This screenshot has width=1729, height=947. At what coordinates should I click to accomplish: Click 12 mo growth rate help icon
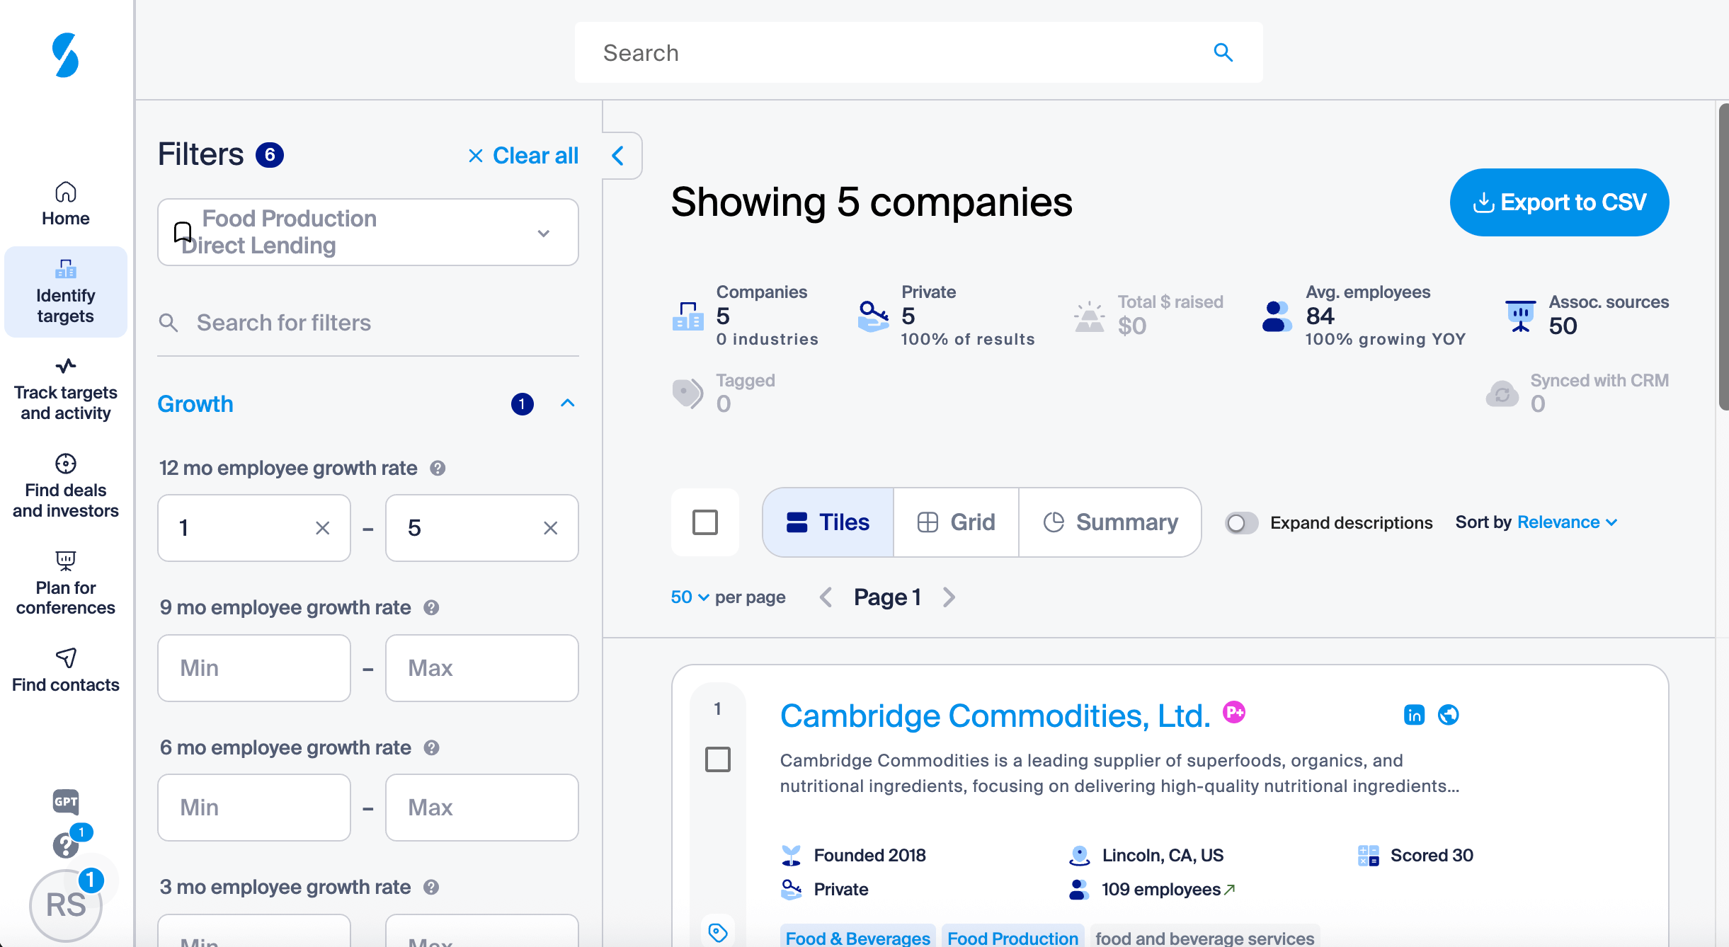[438, 468]
